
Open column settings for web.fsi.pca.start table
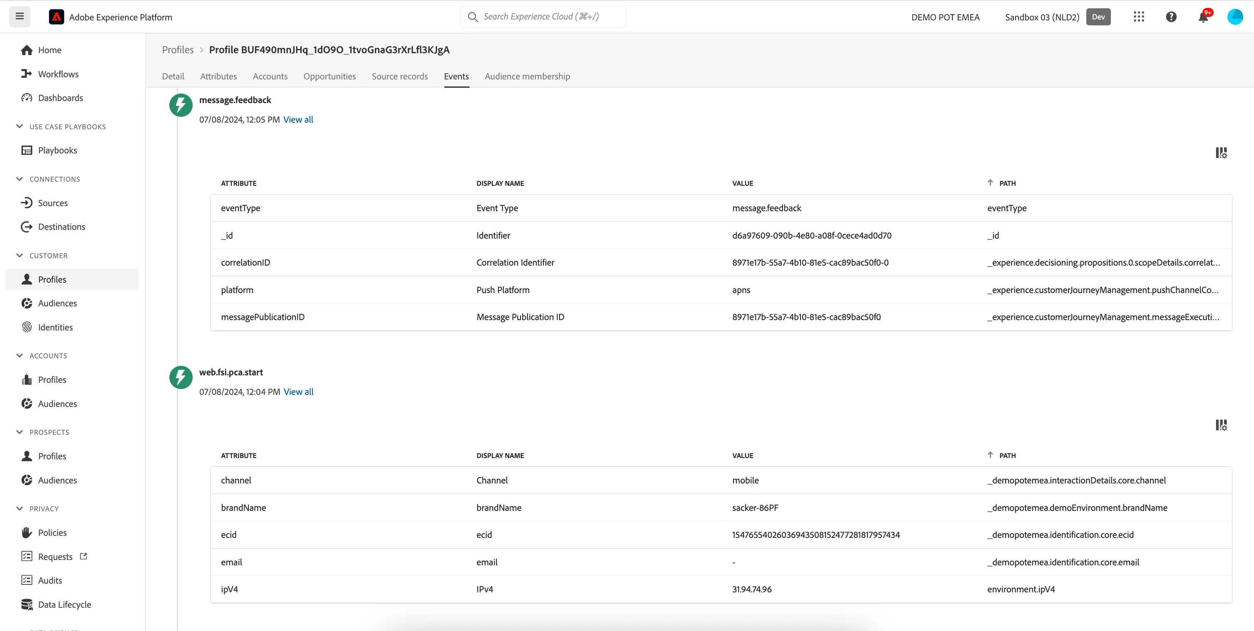[x=1221, y=425]
